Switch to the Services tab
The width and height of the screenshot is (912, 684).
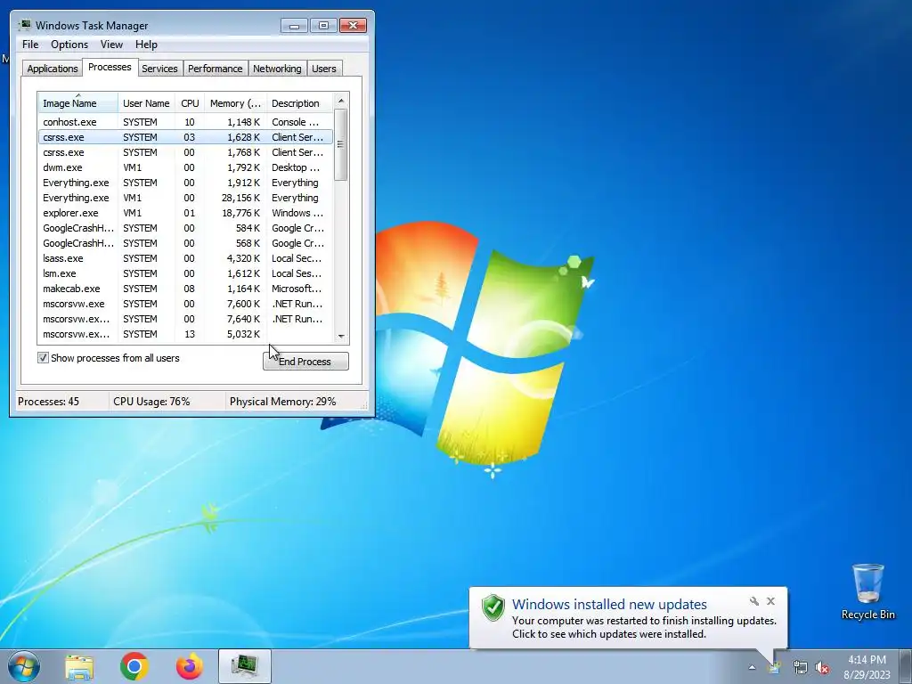click(159, 68)
